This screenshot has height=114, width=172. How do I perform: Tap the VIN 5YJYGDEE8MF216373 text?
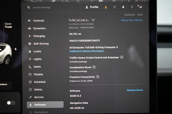pos(84,41)
